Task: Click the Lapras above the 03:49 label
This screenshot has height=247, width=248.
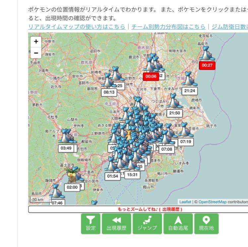Action: (65, 136)
